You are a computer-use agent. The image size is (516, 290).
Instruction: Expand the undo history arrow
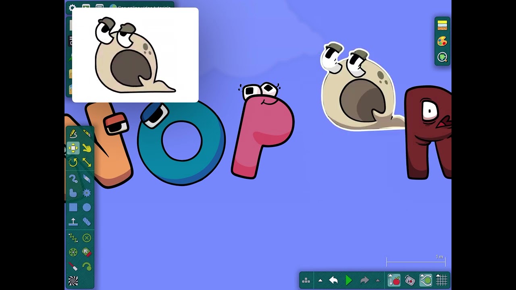coord(320,280)
